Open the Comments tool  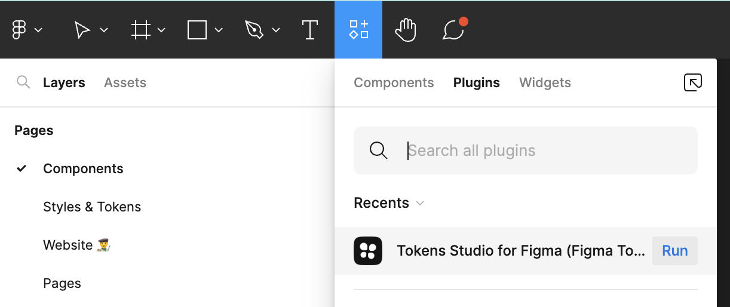(x=453, y=30)
